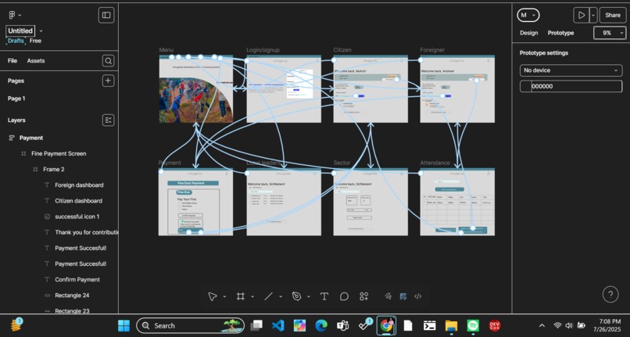This screenshot has width=630, height=337.
Task: Open Visual Studio Code from taskbar
Action: click(x=277, y=325)
